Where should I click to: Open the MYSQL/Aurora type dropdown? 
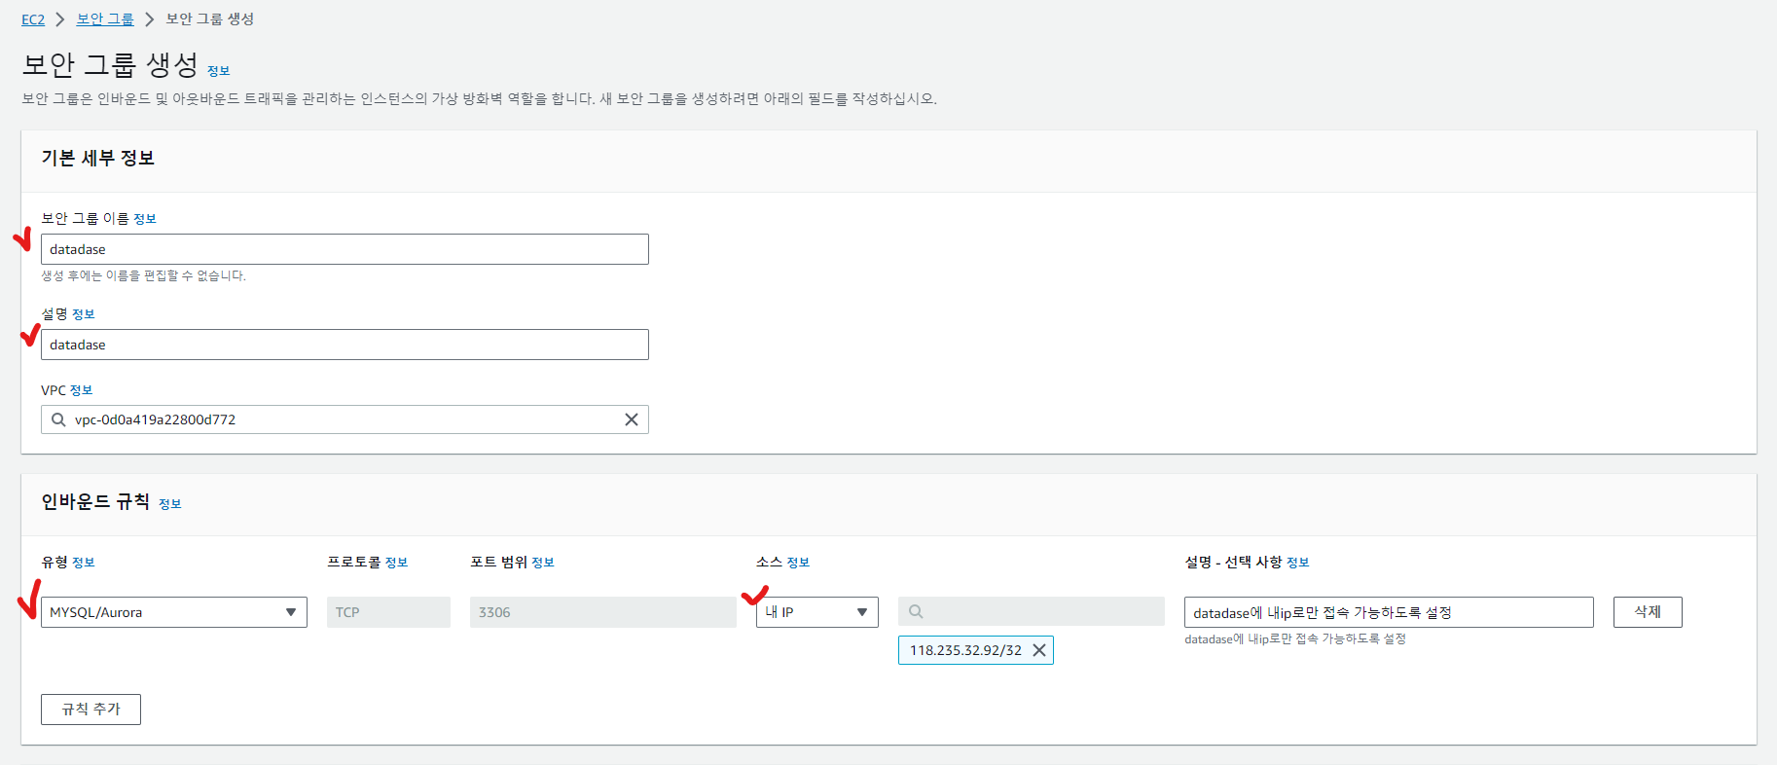[x=173, y=612]
